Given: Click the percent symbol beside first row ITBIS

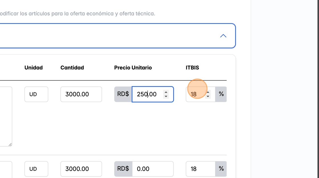Looking at the screenshot, I should (221, 94).
